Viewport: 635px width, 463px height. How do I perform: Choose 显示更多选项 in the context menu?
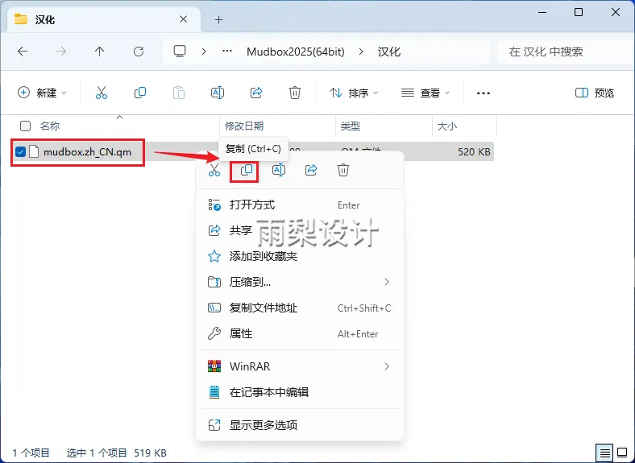click(x=300, y=425)
